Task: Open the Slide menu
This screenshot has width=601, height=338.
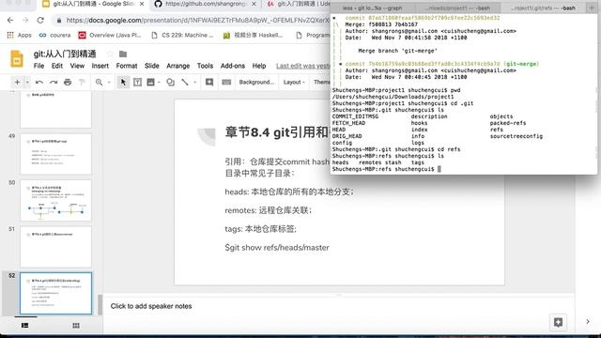Action: 152,66
